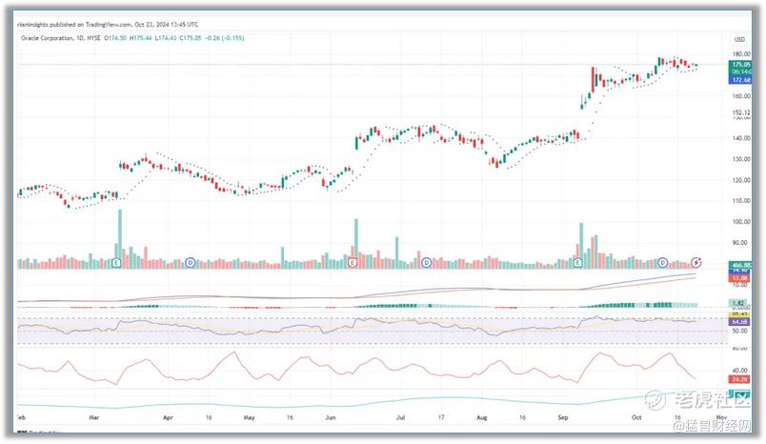The width and height of the screenshot is (766, 444).
Task: Click the tall March volume spike bar
Action: coord(120,239)
